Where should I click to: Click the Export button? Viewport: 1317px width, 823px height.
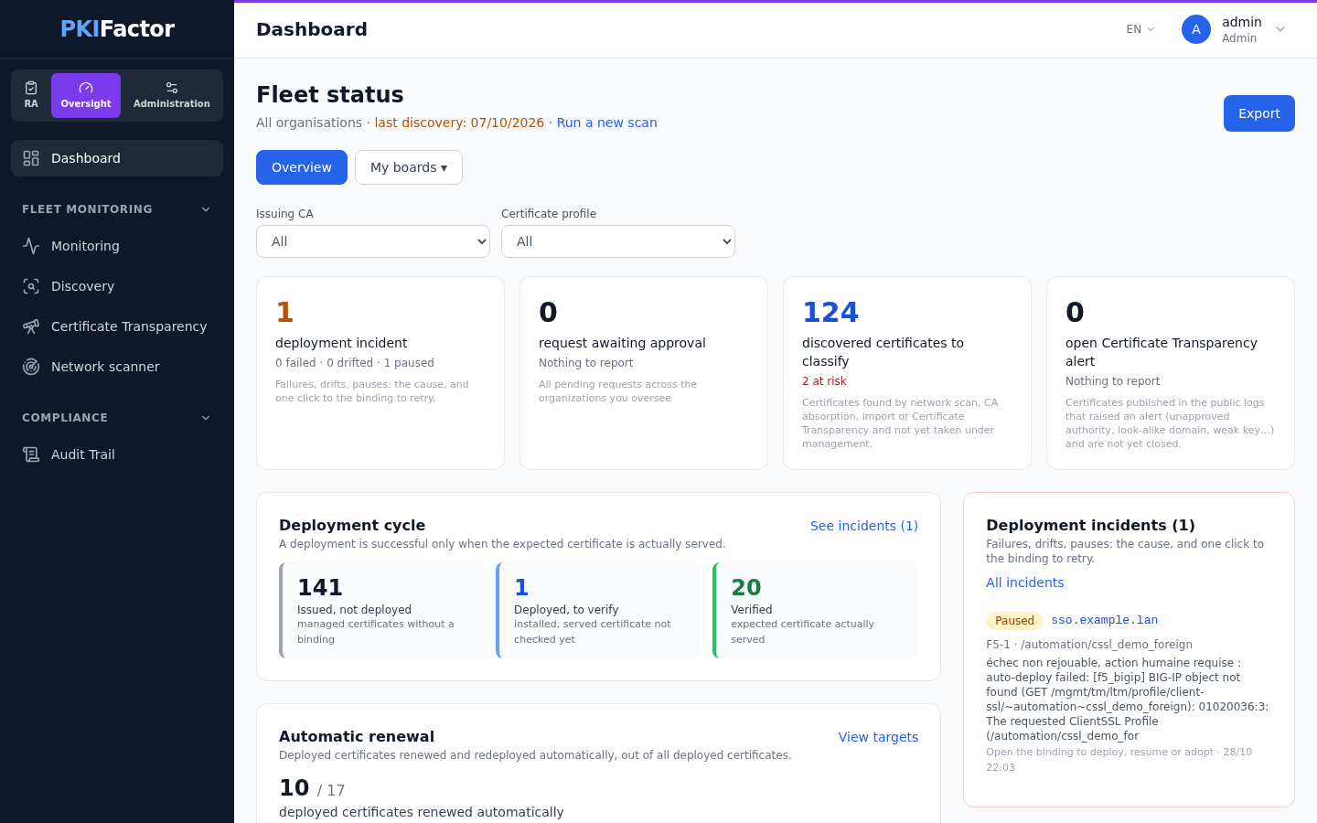[x=1259, y=113]
